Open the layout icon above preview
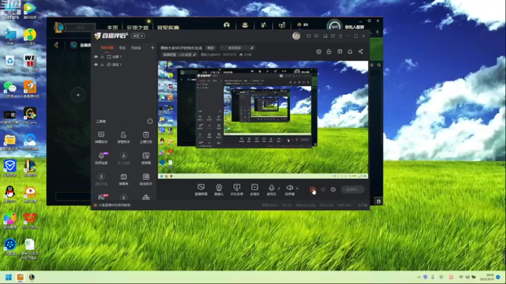 340,52
